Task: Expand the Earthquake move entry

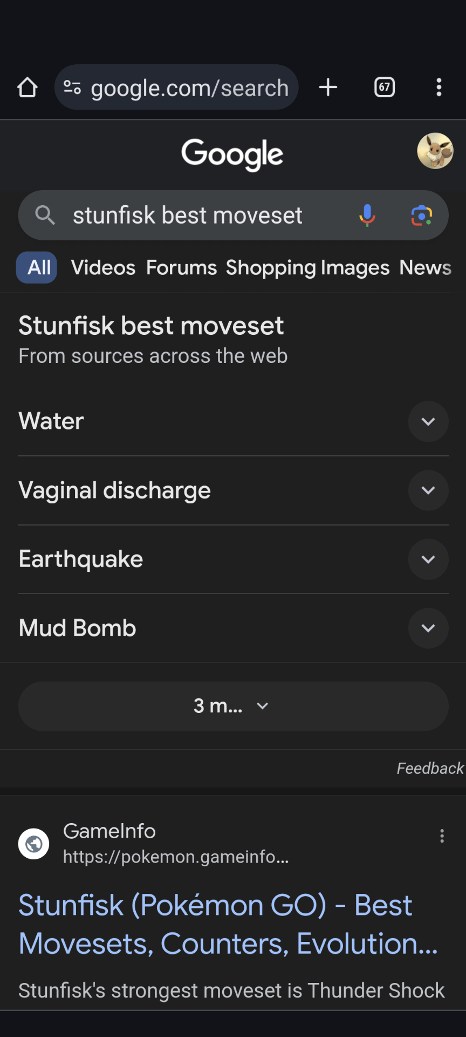Action: tap(428, 560)
